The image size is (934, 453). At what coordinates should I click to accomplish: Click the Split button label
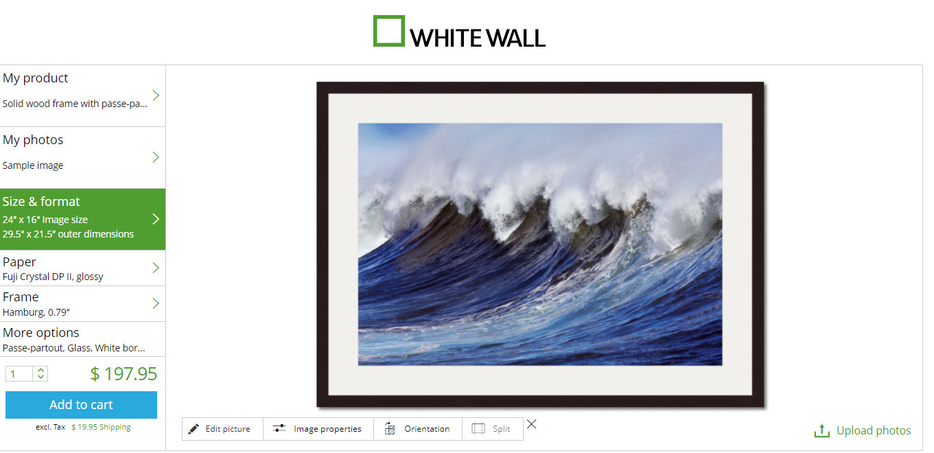(x=502, y=429)
